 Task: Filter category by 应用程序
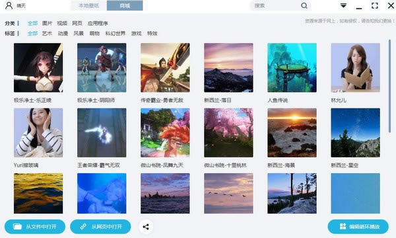coord(98,24)
